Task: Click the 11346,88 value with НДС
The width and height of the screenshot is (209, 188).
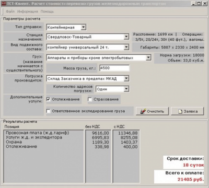Action: pyautogui.click(x=128, y=133)
